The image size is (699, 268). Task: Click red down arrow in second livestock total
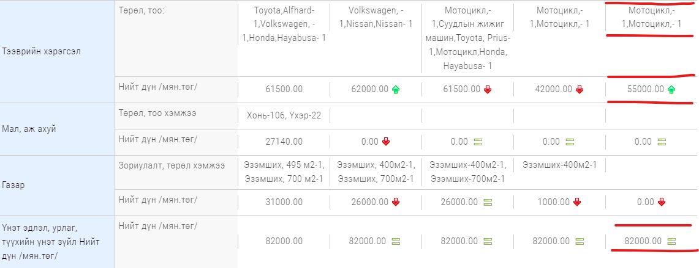386,142
